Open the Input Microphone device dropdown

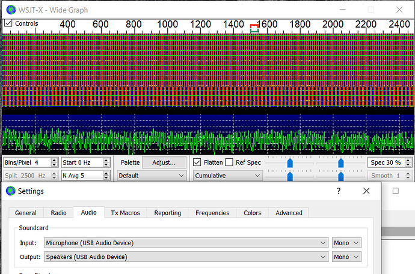[x=186, y=243]
